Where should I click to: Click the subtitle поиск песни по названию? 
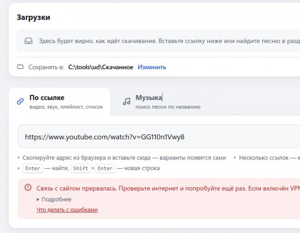point(168,107)
